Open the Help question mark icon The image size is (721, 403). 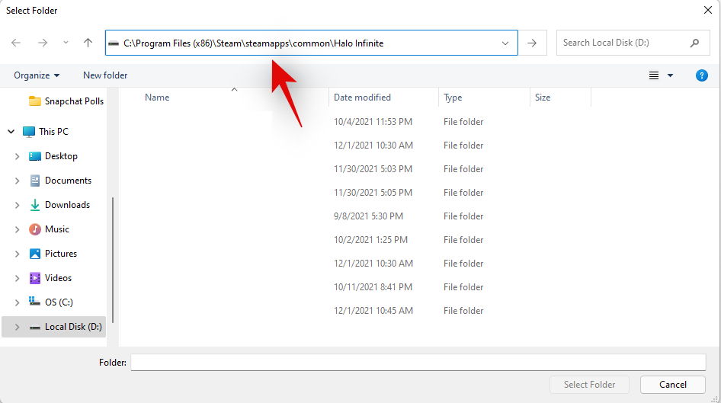(x=702, y=75)
